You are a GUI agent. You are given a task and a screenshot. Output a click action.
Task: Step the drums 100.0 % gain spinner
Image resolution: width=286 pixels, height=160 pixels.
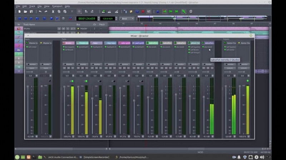(x=73, y=136)
